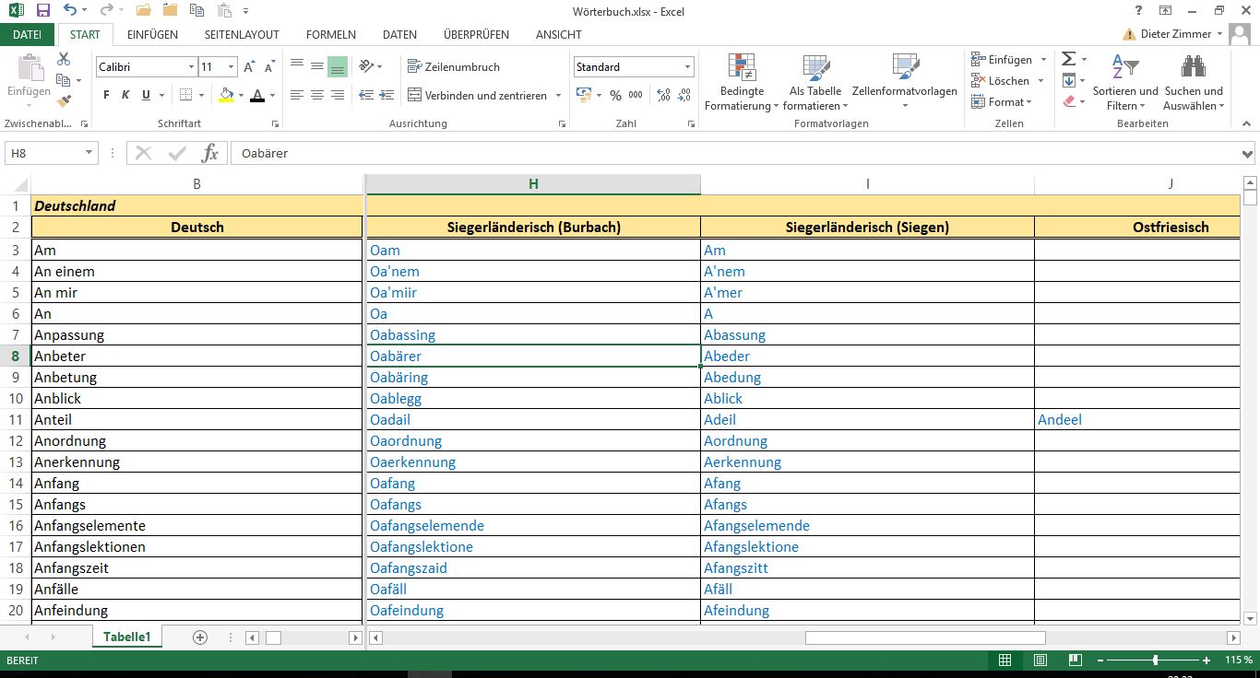Open the DATEI tab
The width and height of the screenshot is (1260, 678).
tap(28, 34)
